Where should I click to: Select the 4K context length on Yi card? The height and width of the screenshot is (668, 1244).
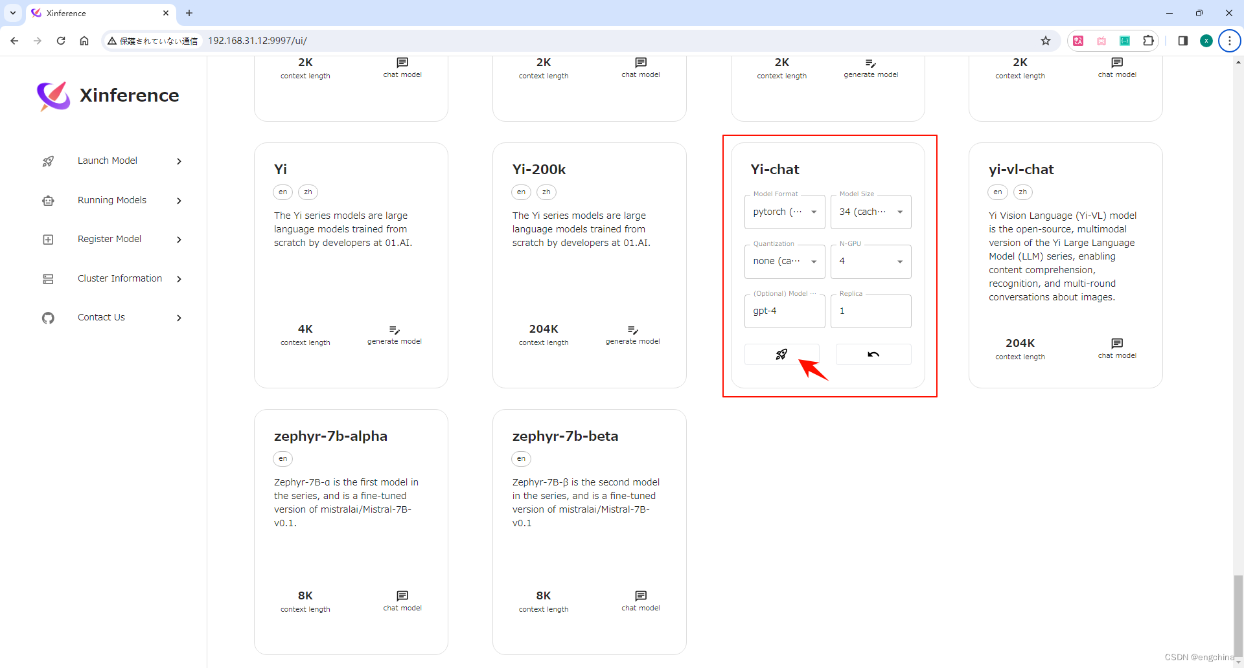(305, 329)
